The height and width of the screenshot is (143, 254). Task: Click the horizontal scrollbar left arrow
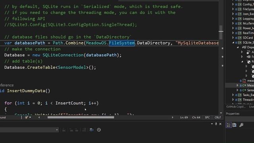click(x=39, y=118)
